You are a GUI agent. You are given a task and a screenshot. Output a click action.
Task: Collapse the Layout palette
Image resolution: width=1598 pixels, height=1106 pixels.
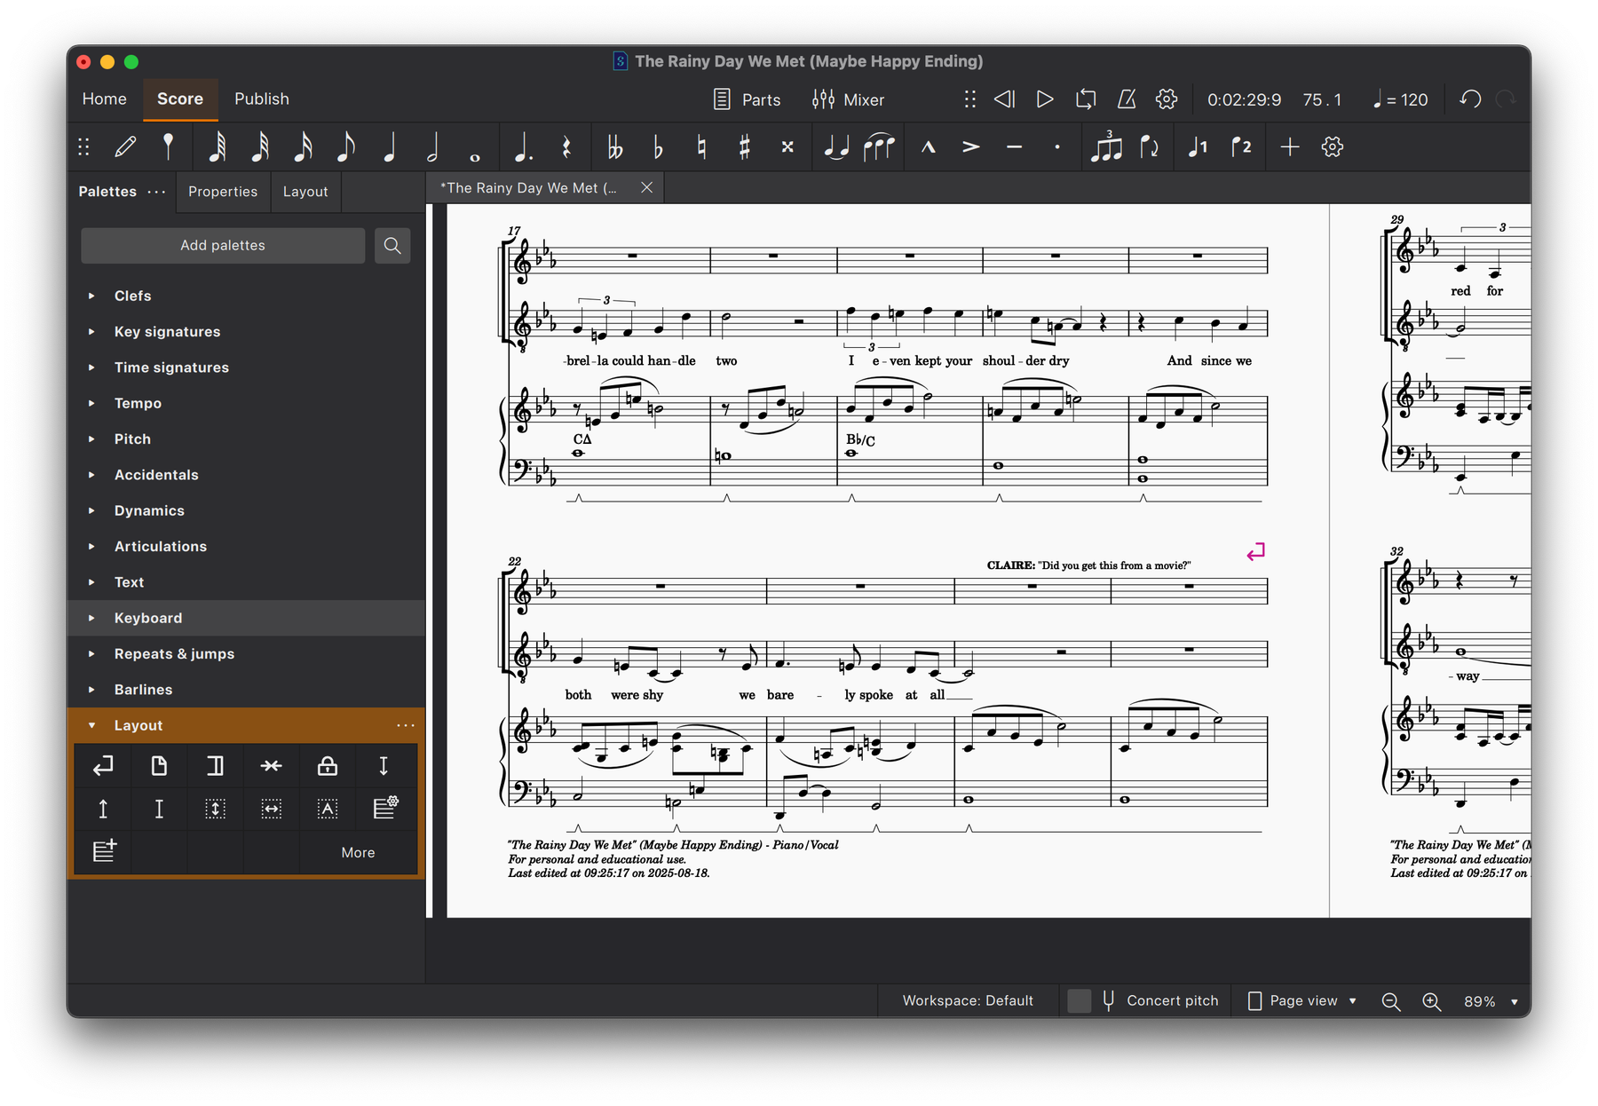(91, 725)
